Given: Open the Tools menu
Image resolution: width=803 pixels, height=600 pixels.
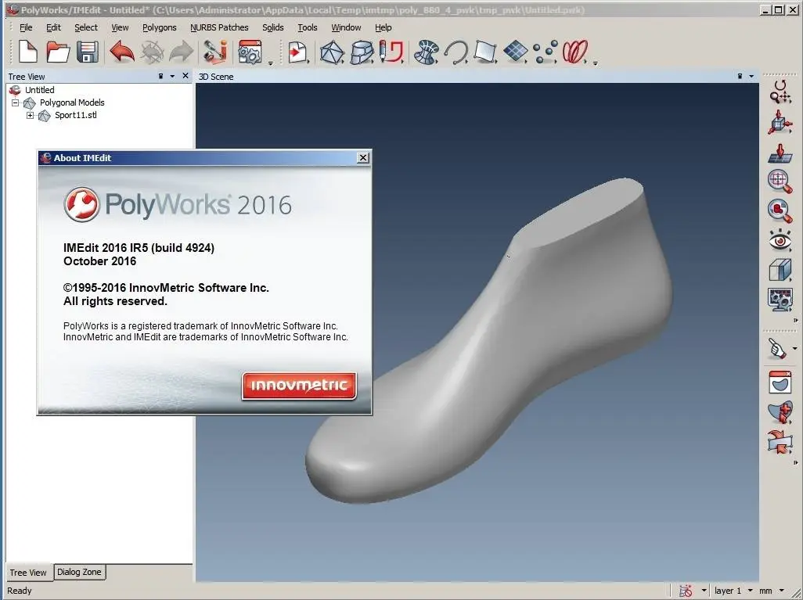Looking at the screenshot, I should pyautogui.click(x=308, y=27).
